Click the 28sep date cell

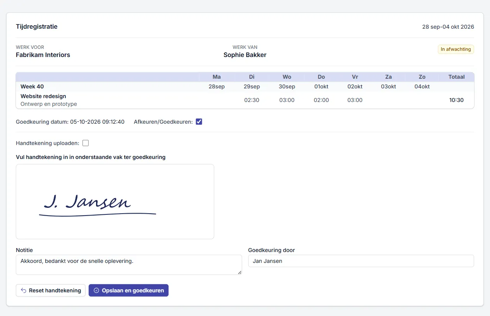pyautogui.click(x=217, y=86)
